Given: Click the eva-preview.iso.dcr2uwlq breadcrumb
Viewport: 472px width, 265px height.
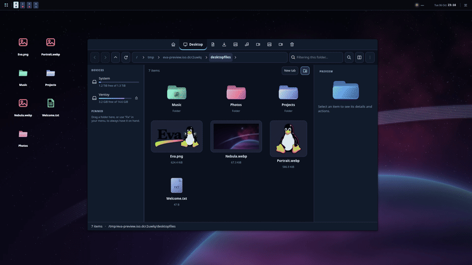Looking at the screenshot, I should 182,57.
